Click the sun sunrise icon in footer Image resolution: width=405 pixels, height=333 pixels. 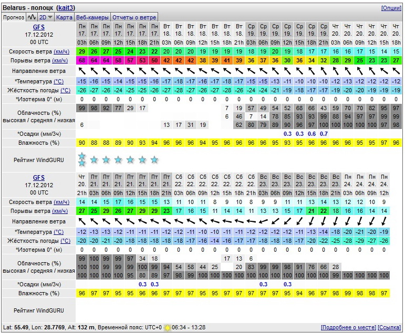168,328
